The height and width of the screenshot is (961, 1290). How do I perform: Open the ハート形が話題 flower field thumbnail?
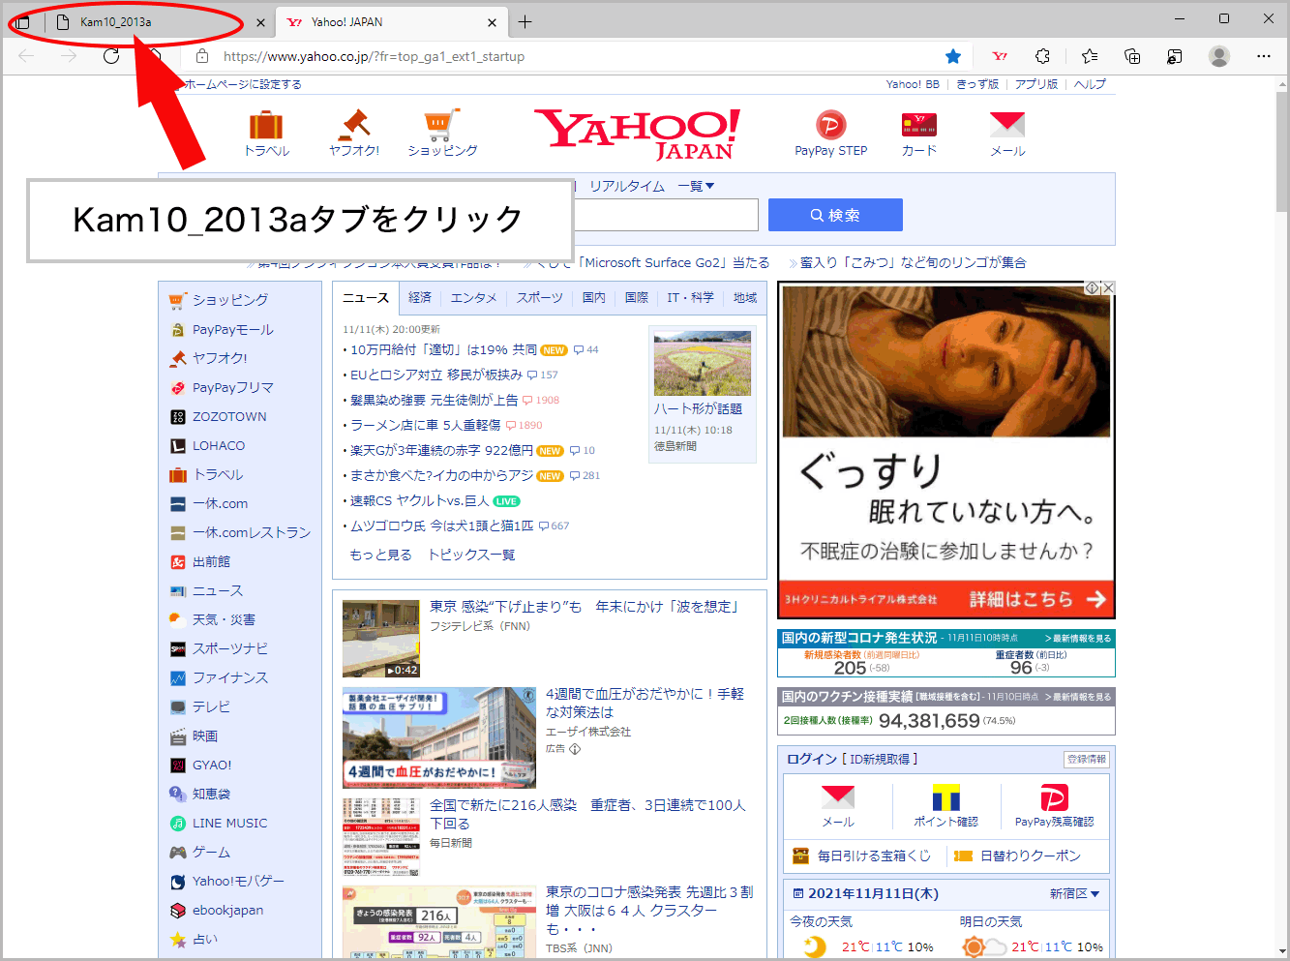coord(703,363)
